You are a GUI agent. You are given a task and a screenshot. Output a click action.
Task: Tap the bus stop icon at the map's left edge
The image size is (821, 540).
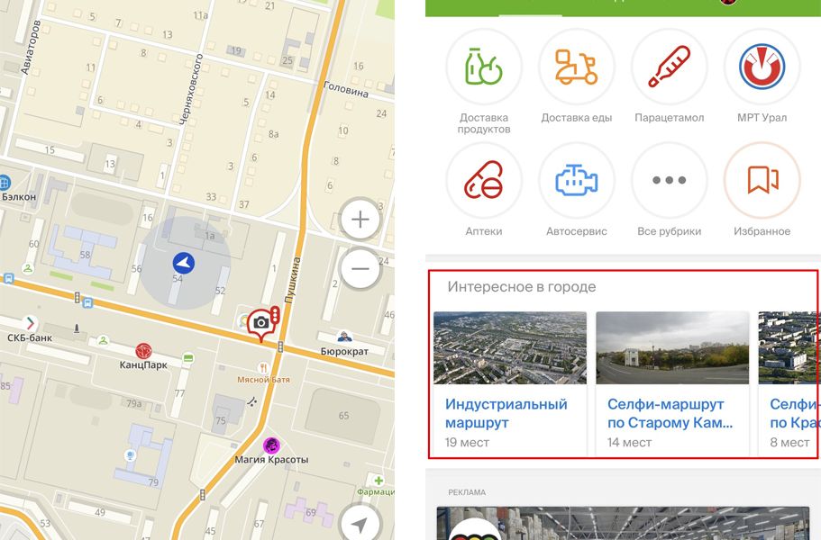pos(8,278)
